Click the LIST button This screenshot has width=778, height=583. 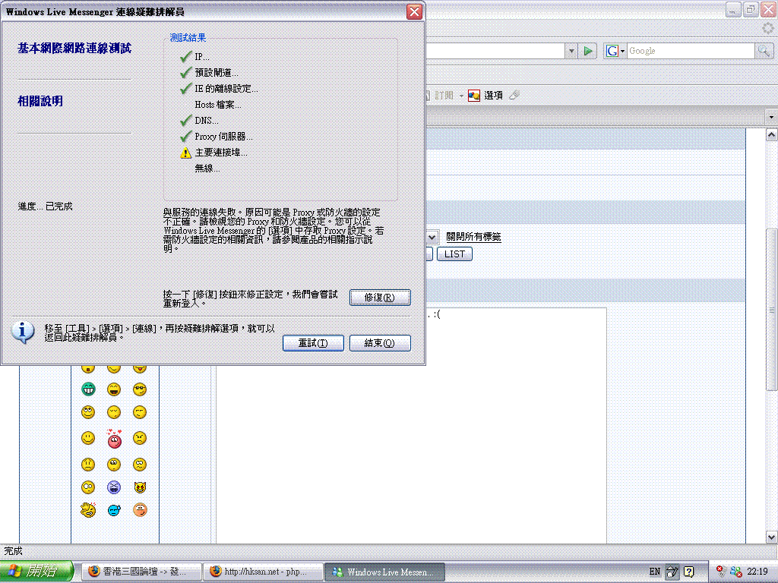tap(454, 254)
